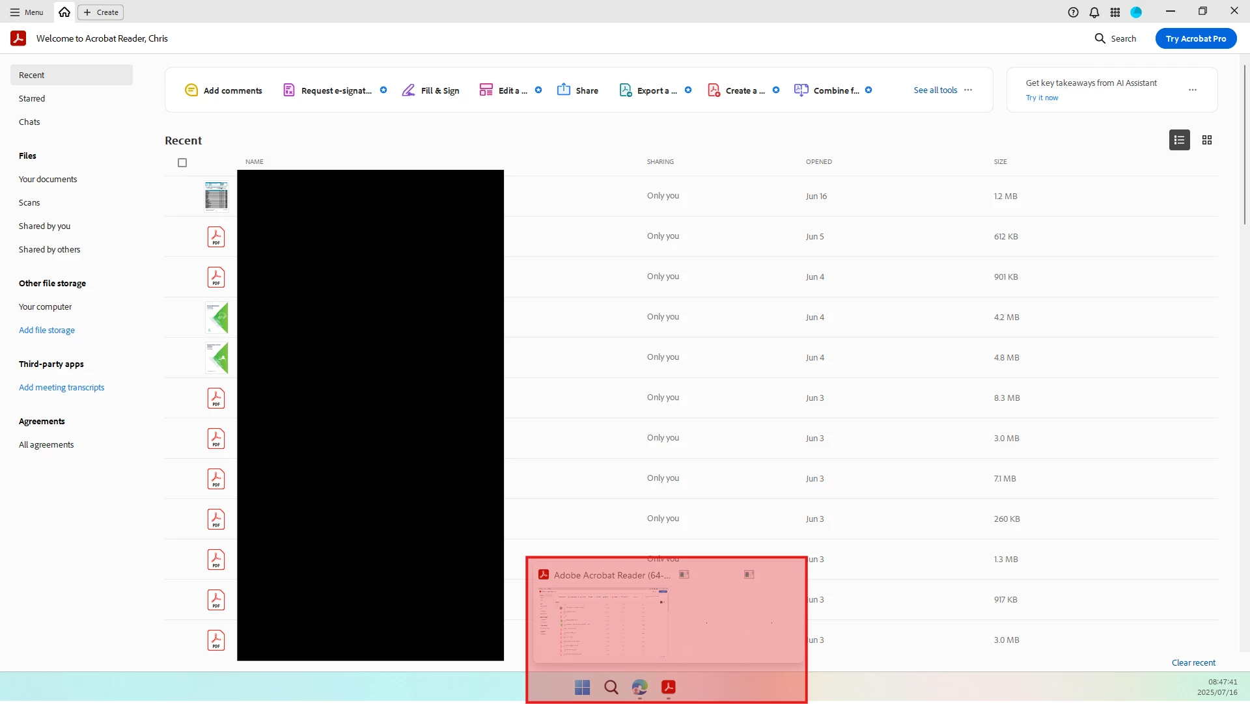Switch to list view
Viewport: 1250px width, 704px height.
1179,140
